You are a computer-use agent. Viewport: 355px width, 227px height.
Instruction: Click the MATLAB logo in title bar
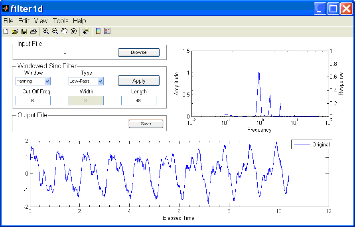coord(6,9)
